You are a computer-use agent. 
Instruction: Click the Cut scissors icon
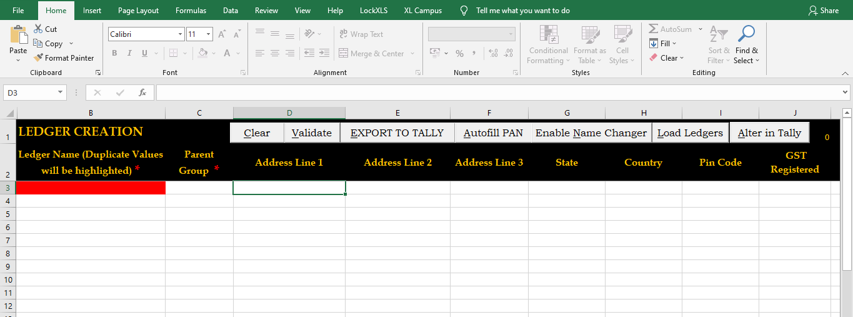click(x=38, y=29)
